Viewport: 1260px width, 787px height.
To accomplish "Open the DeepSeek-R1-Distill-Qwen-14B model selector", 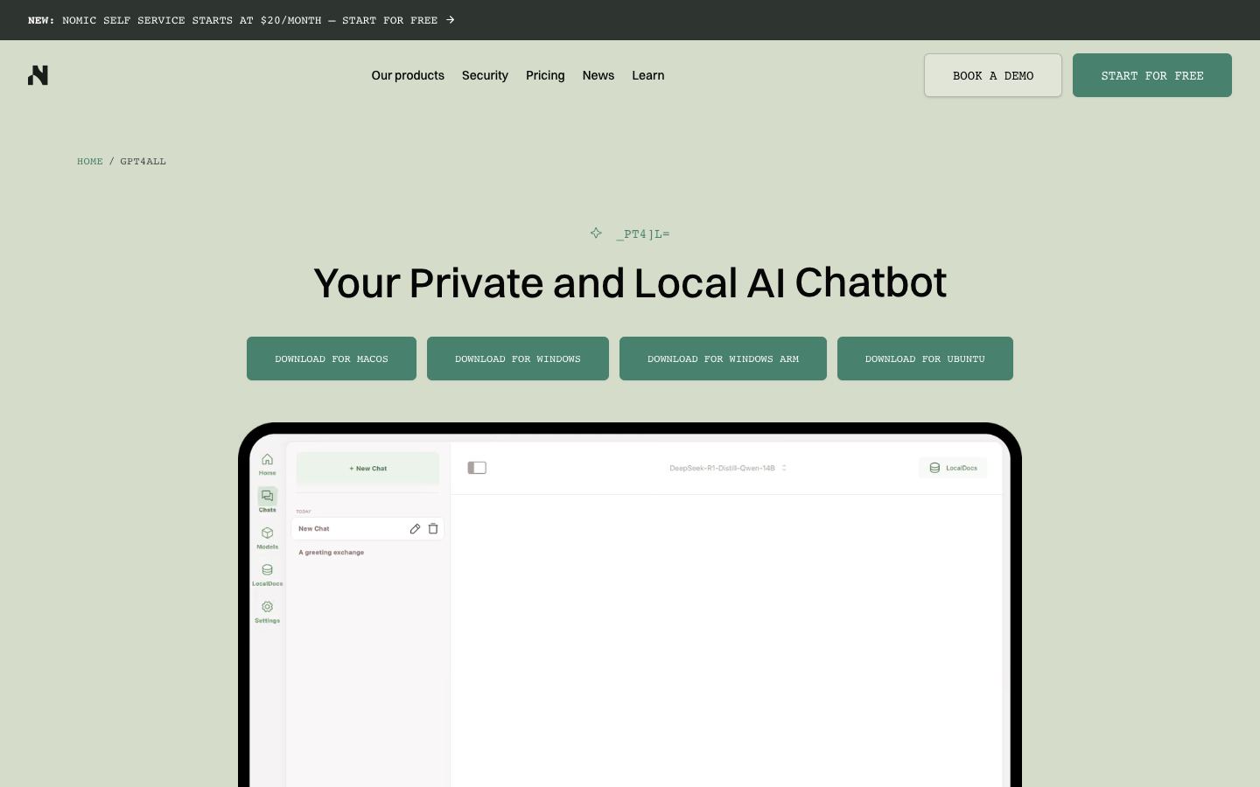I will tap(728, 468).
